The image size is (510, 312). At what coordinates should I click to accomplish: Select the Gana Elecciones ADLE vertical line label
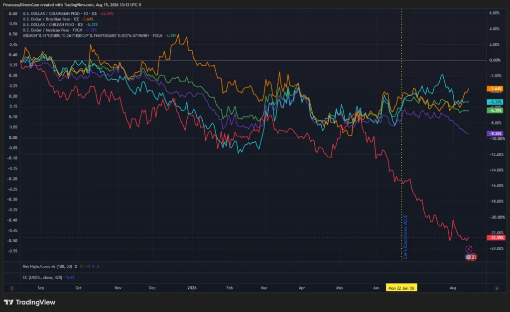[x=405, y=237]
